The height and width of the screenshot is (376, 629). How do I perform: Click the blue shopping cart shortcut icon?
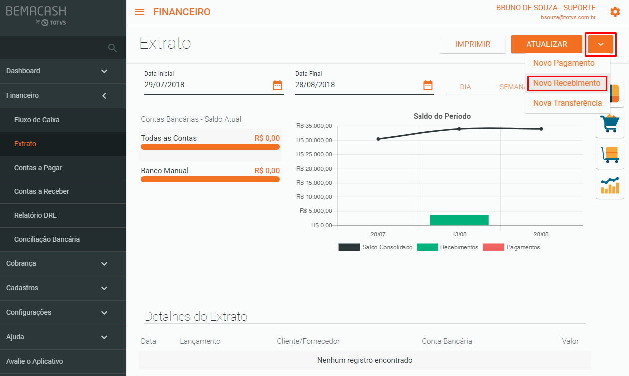[x=611, y=123]
